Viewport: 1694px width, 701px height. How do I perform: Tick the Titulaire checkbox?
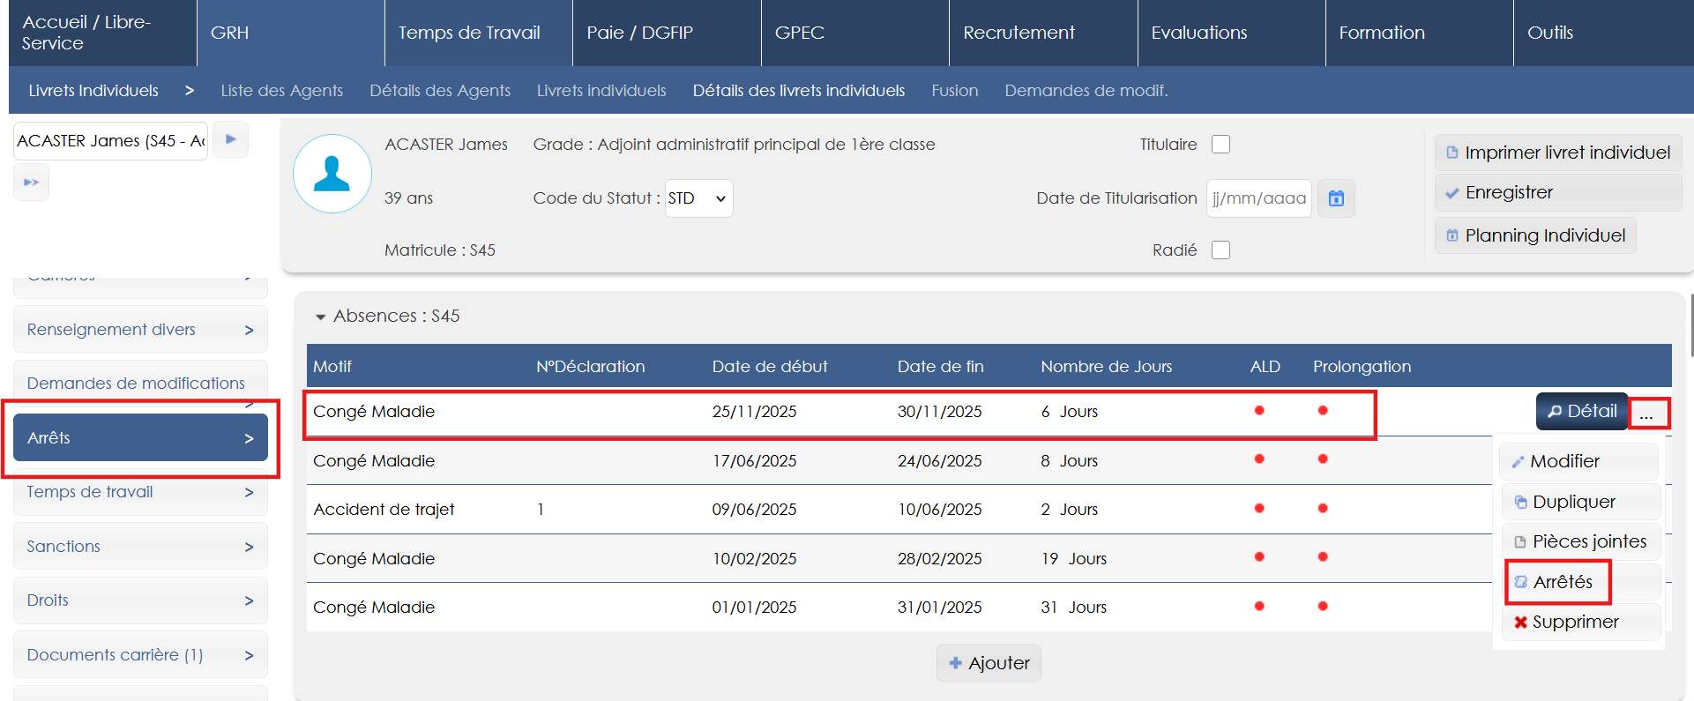[x=1220, y=145]
